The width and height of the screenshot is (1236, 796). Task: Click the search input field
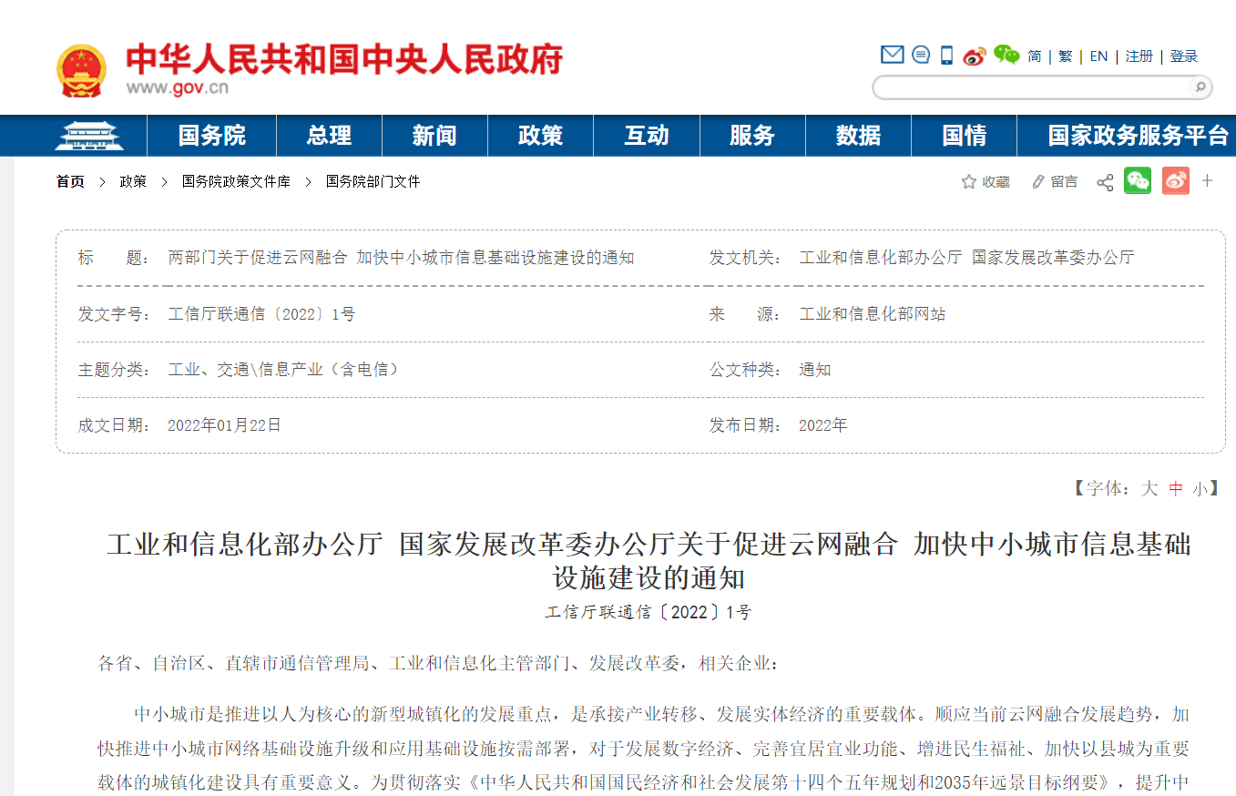pos(1029,87)
